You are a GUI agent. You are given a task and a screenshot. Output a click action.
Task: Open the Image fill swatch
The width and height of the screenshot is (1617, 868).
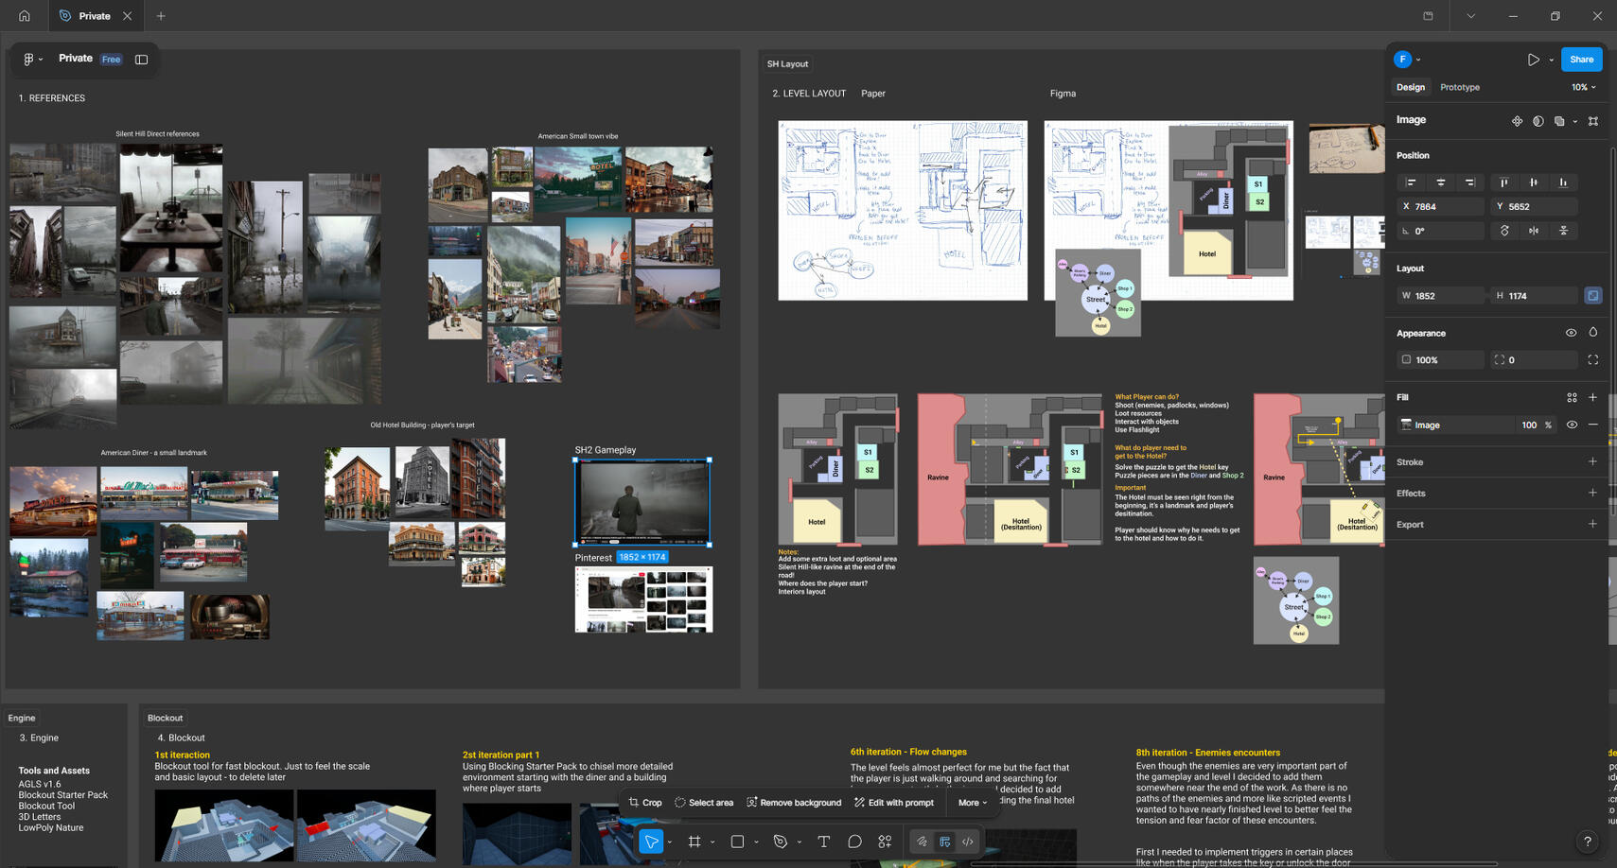tap(1407, 425)
